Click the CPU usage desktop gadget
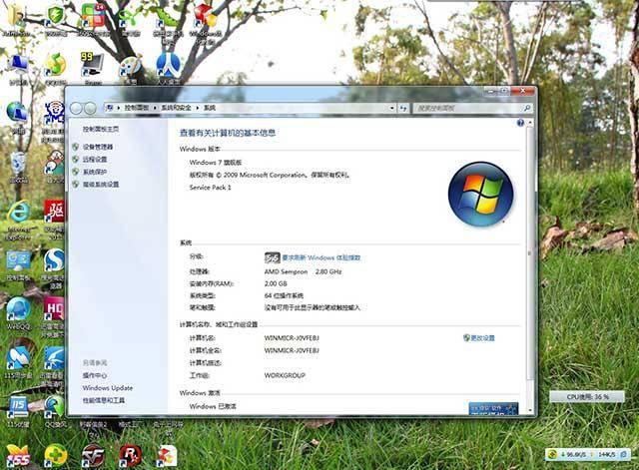This screenshot has width=639, height=470. point(587,396)
